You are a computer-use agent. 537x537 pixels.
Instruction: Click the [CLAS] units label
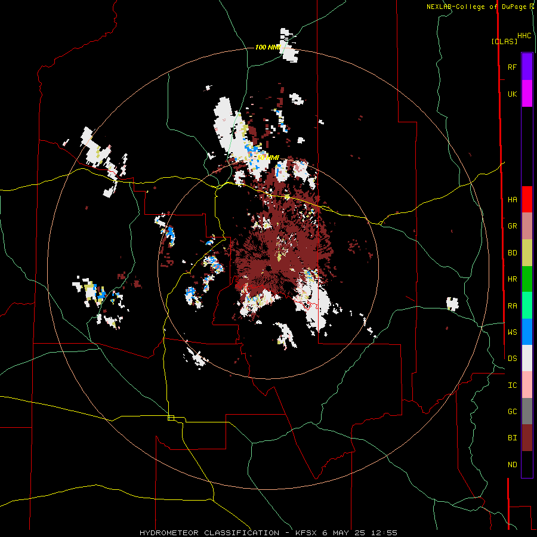point(504,41)
